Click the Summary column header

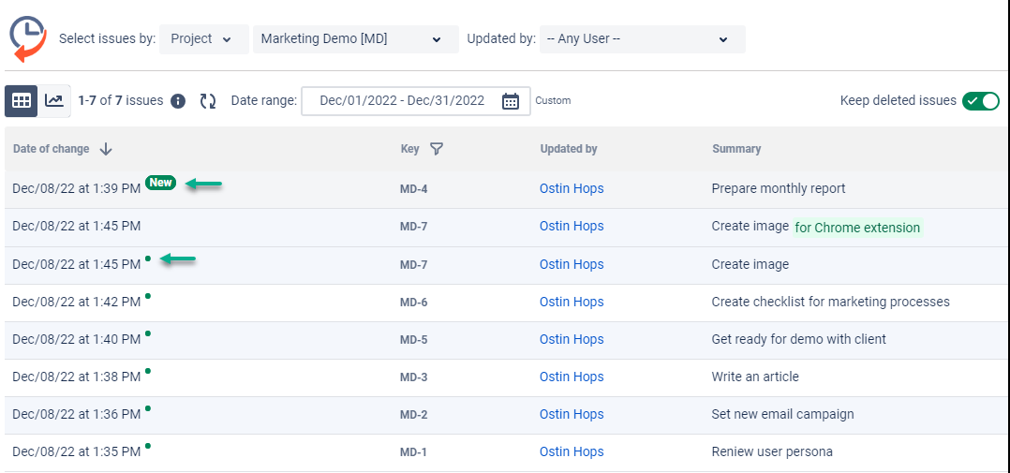tap(736, 149)
